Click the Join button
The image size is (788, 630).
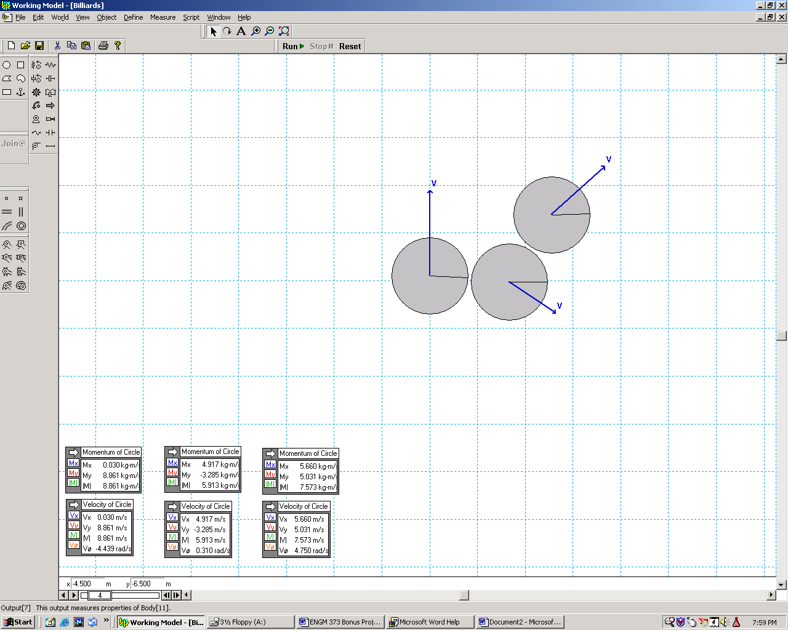point(14,143)
